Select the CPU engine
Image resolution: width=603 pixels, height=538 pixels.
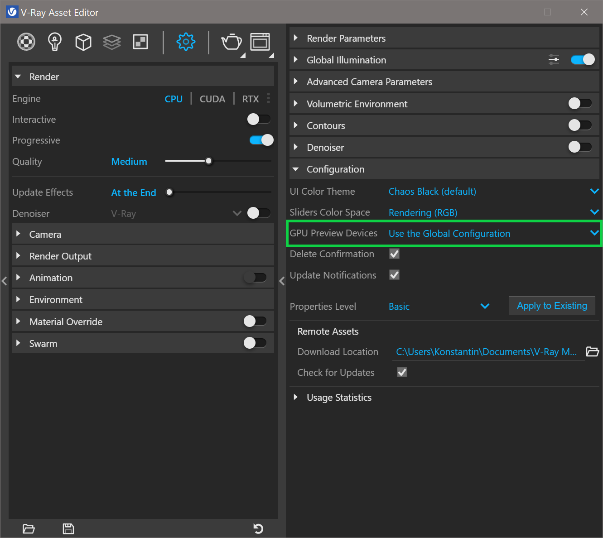[174, 99]
